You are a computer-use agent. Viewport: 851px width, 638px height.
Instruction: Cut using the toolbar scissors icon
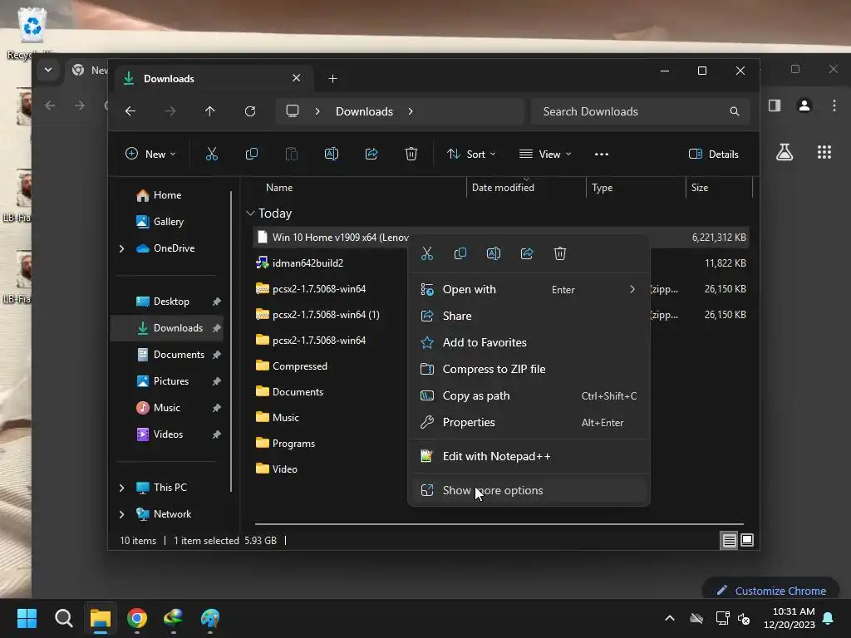[x=212, y=154]
